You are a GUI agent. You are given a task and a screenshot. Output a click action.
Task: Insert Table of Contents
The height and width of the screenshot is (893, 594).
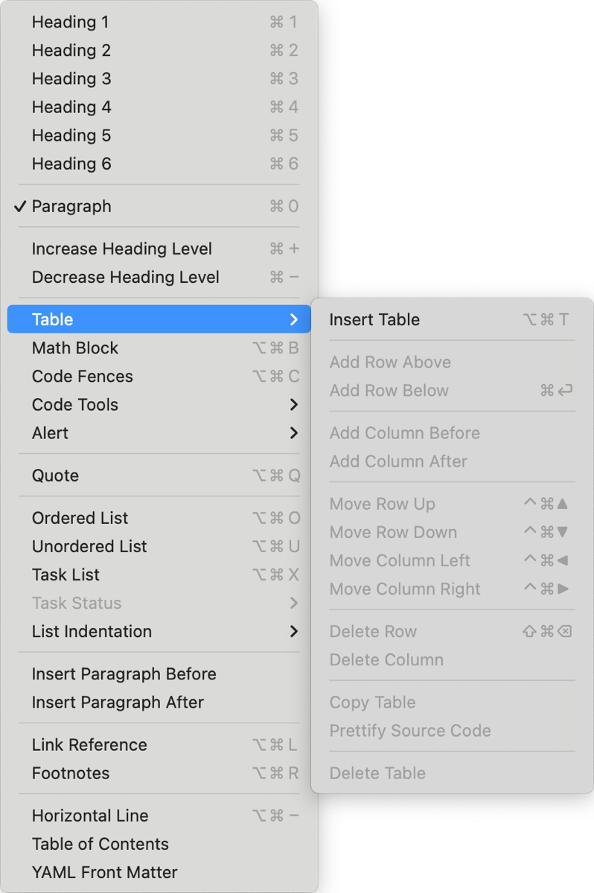[x=100, y=844]
